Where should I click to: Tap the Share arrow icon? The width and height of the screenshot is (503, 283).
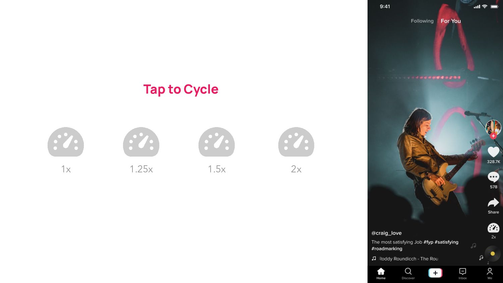[x=493, y=203]
